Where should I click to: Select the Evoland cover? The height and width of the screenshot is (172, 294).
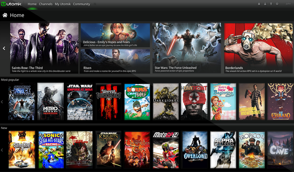[280, 101]
